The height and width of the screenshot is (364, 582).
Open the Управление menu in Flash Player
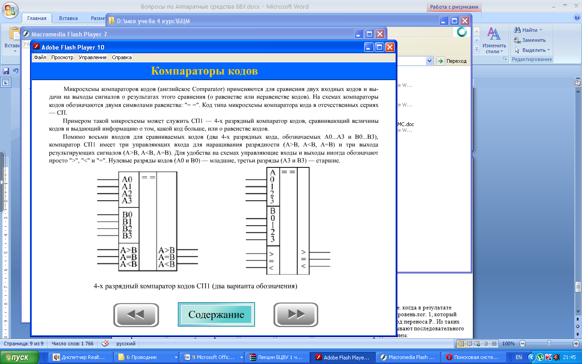93,57
